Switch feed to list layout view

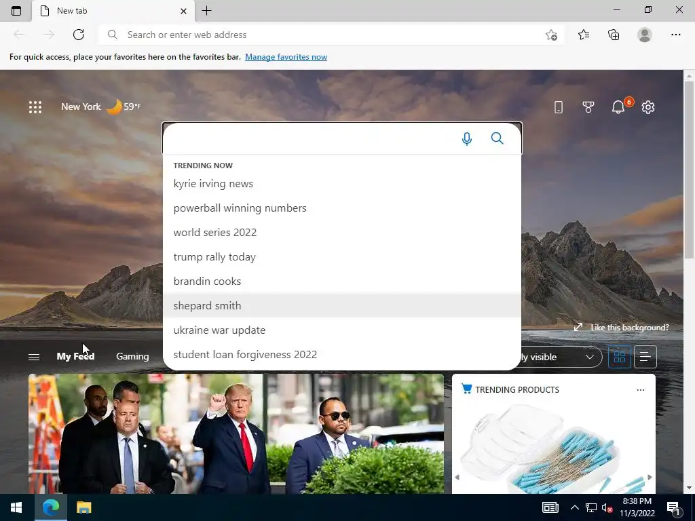coord(645,357)
